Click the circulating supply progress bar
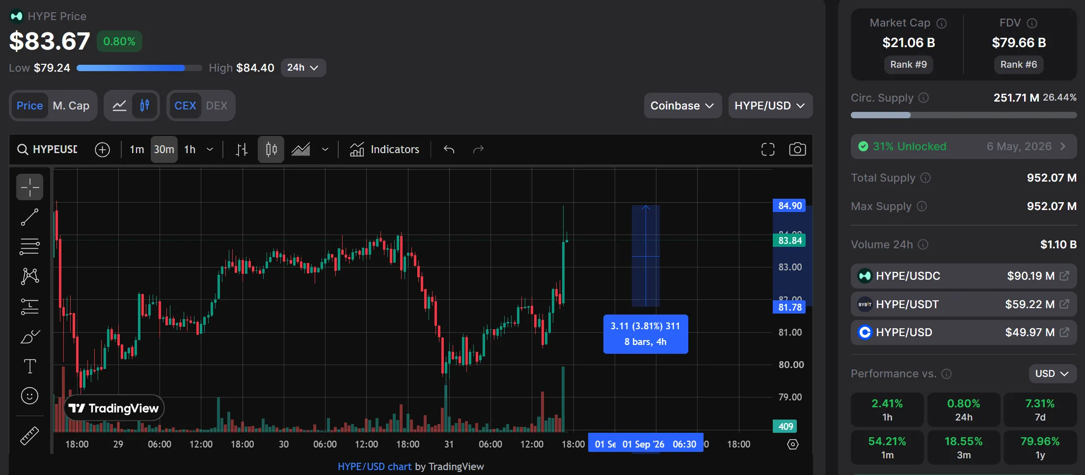Image resolution: width=1085 pixels, height=475 pixels. tap(963, 115)
